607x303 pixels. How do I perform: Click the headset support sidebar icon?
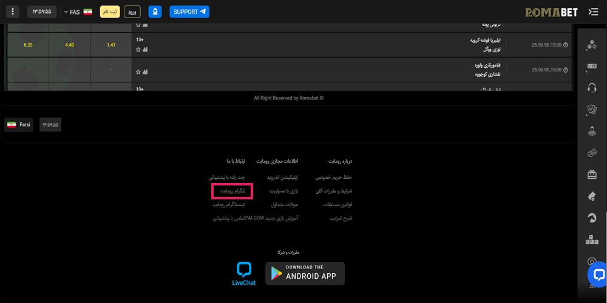click(591, 88)
